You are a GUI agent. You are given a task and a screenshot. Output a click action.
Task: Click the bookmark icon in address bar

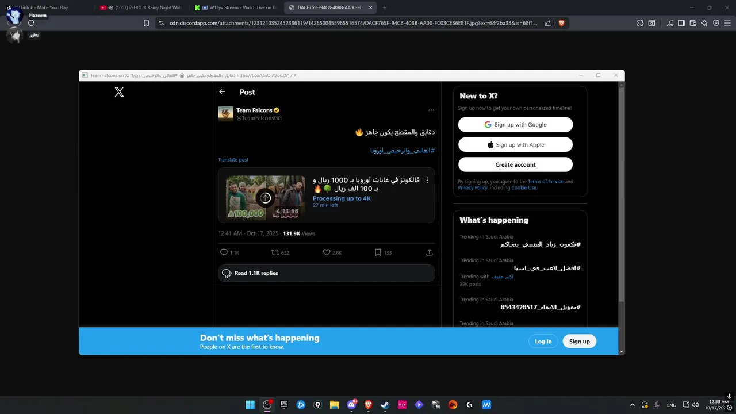click(146, 23)
